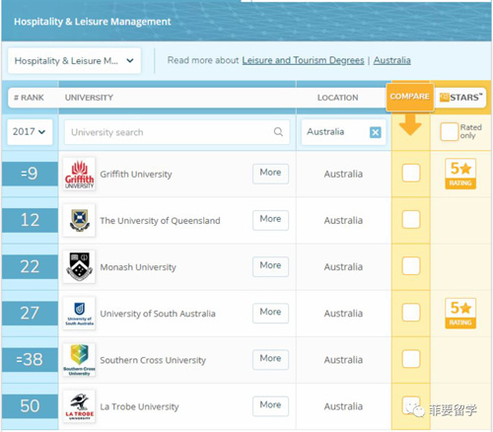Click the Southern Cross University logo
Image resolution: width=493 pixels, height=432 pixels.
pyautogui.click(x=79, y=360)
